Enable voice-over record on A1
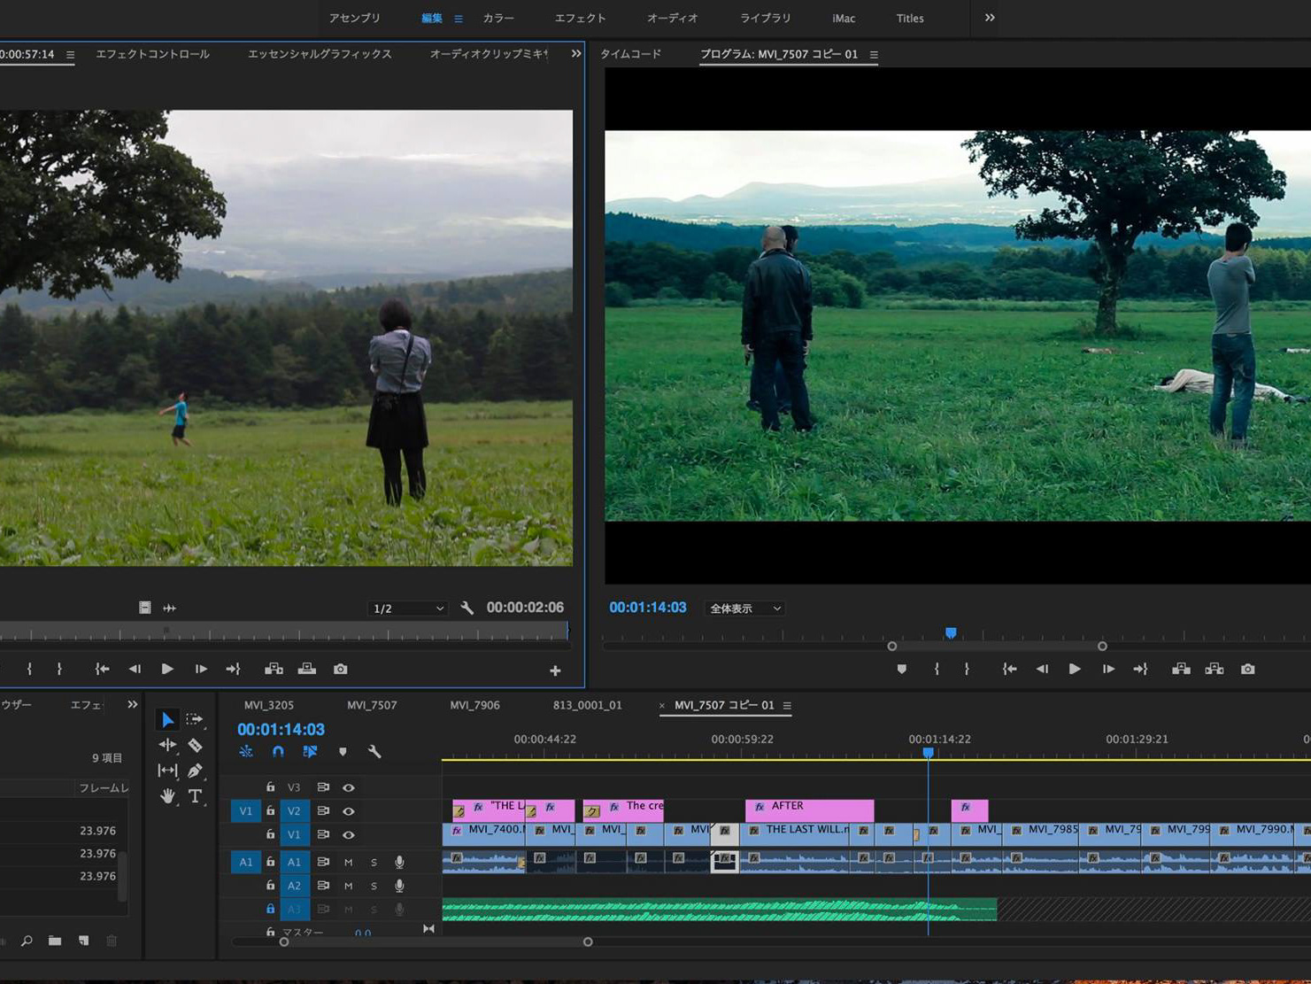Image resolution: width=1311 pixels, height=984 pixels. [399, 862]
